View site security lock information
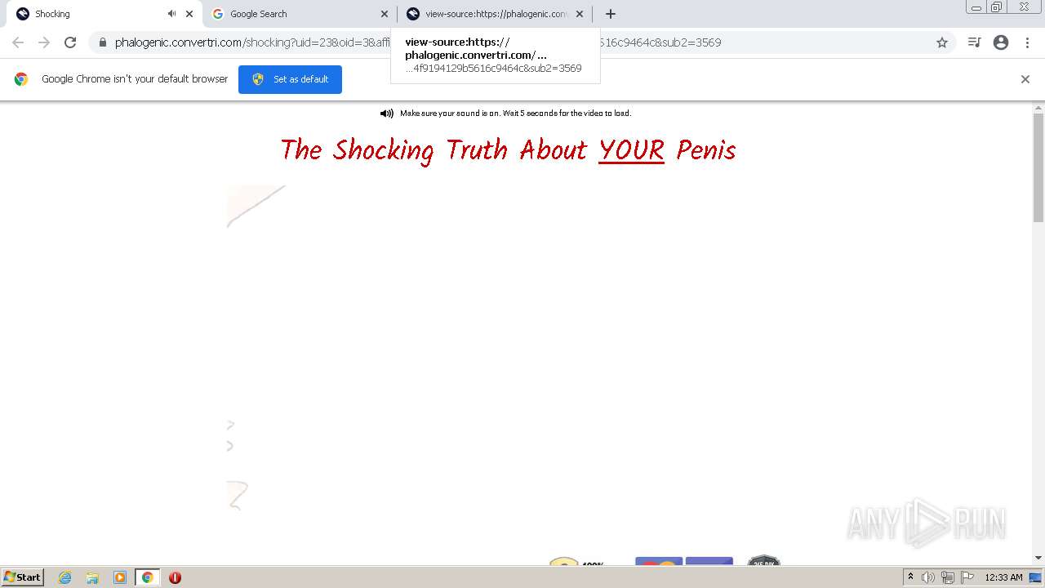Viewport: 1045px width, 588px height. click(x=103, y=42)
